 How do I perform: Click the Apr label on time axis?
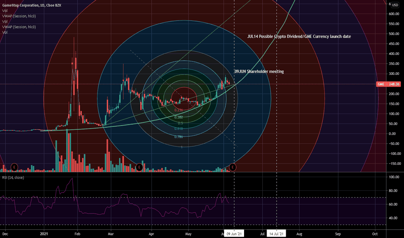(151, 234)
